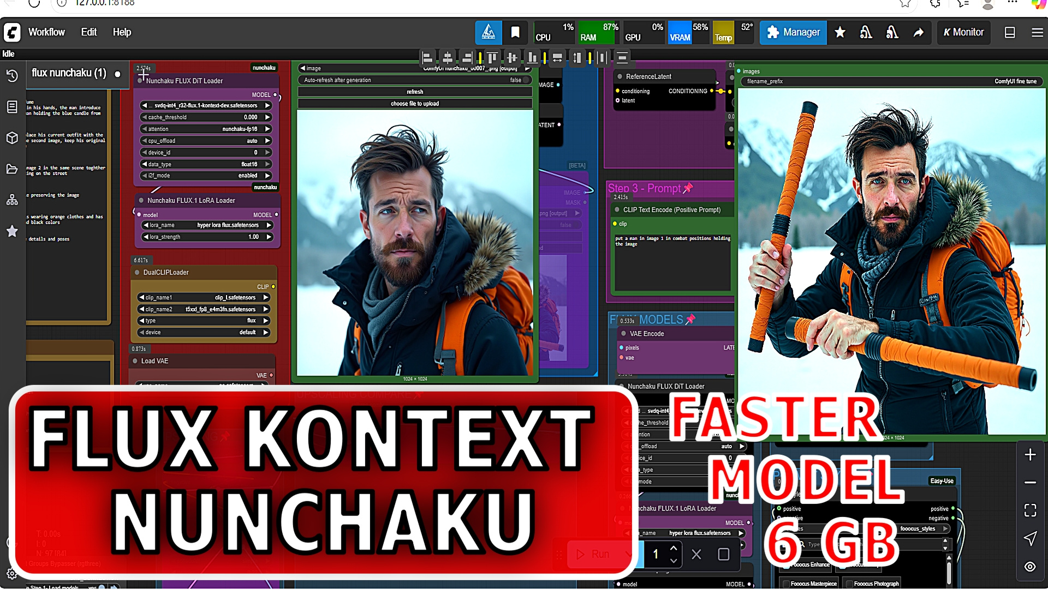Image resolution: width=1048 pixels, height=589 pixels.
Task: Collapse the ReferenceLatent node
Action: click(x=620, y=77)
